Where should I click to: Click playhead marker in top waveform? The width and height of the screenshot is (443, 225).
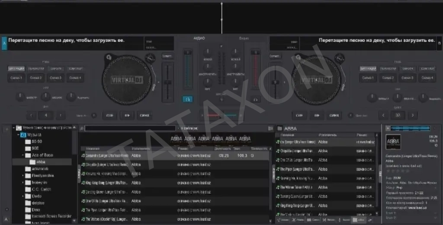pyautogui.click(x=222, y=18)
